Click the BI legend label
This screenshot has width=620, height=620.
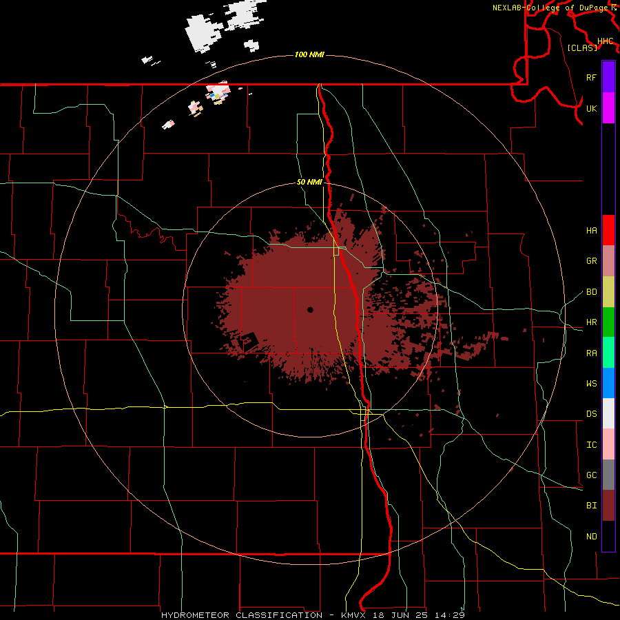591,506
